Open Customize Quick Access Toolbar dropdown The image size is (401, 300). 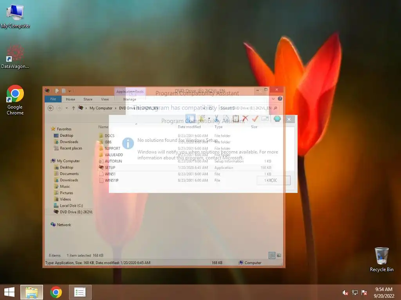pyautogui.click(x=69, y=91)
